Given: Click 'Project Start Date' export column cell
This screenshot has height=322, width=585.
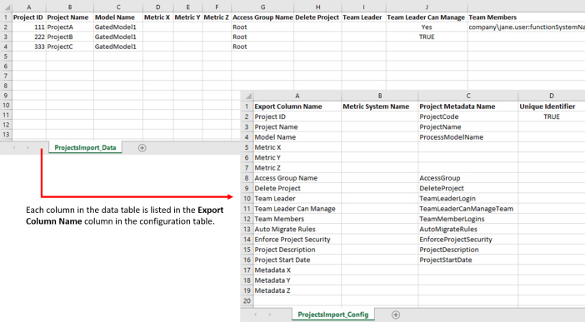Looking at the screenshot, I should [x=297, y=260].
